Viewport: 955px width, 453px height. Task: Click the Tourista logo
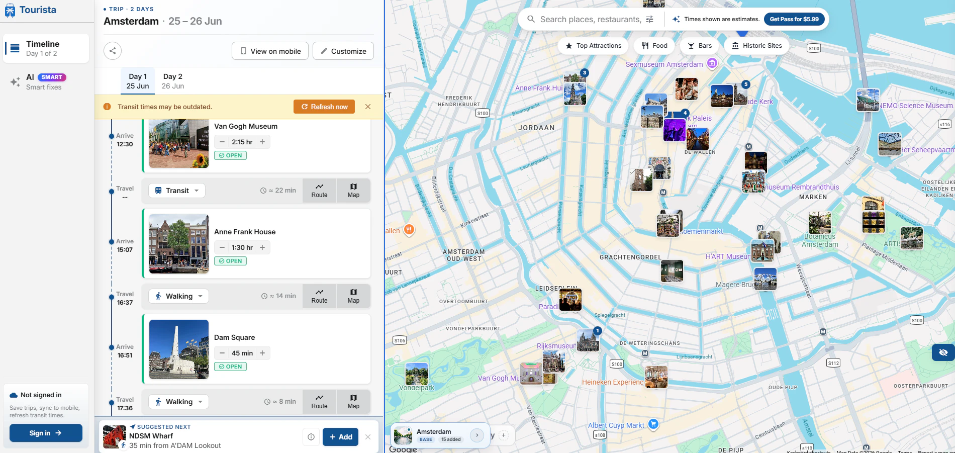point(30,10)
